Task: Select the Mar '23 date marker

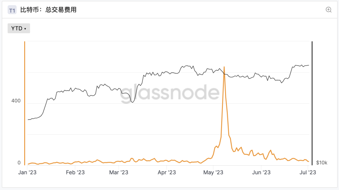Action: tap(119, 172)
